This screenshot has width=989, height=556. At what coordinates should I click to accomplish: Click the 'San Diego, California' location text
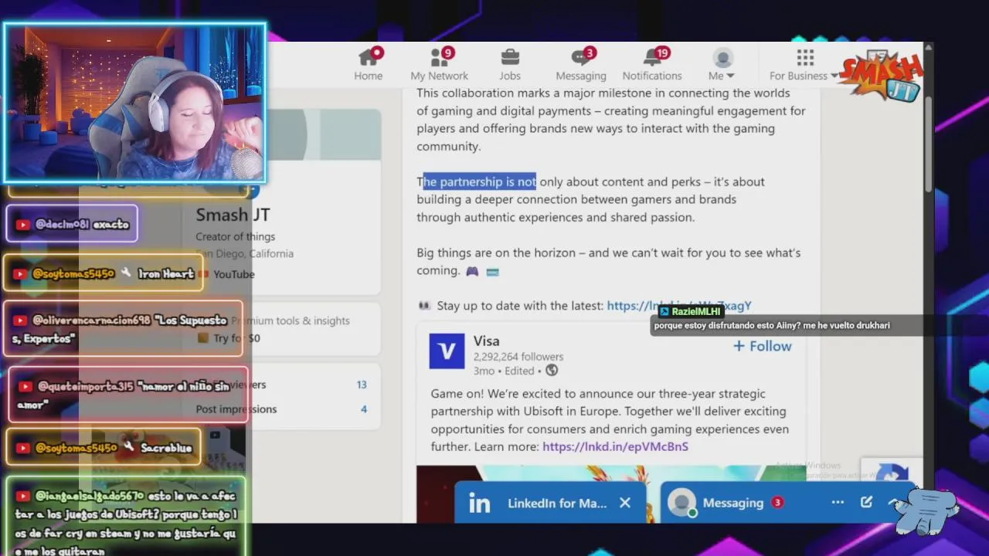(x=245, y=253)
